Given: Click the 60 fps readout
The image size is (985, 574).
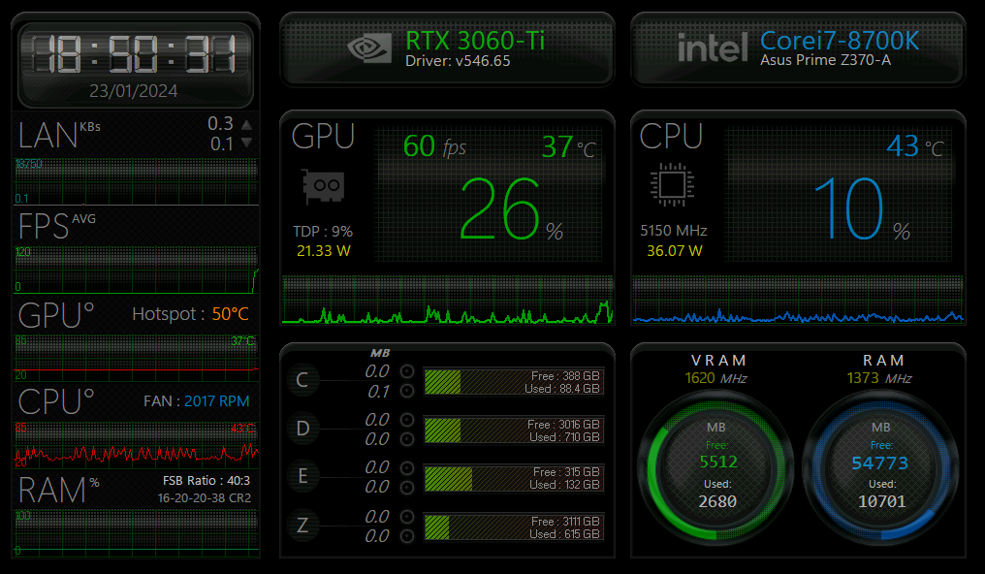Looking at the screenshot, I should coord(434,146).
